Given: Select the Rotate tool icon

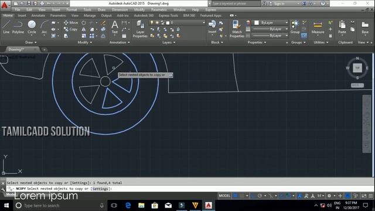Looking at the screenshot, I should [83, 23].
